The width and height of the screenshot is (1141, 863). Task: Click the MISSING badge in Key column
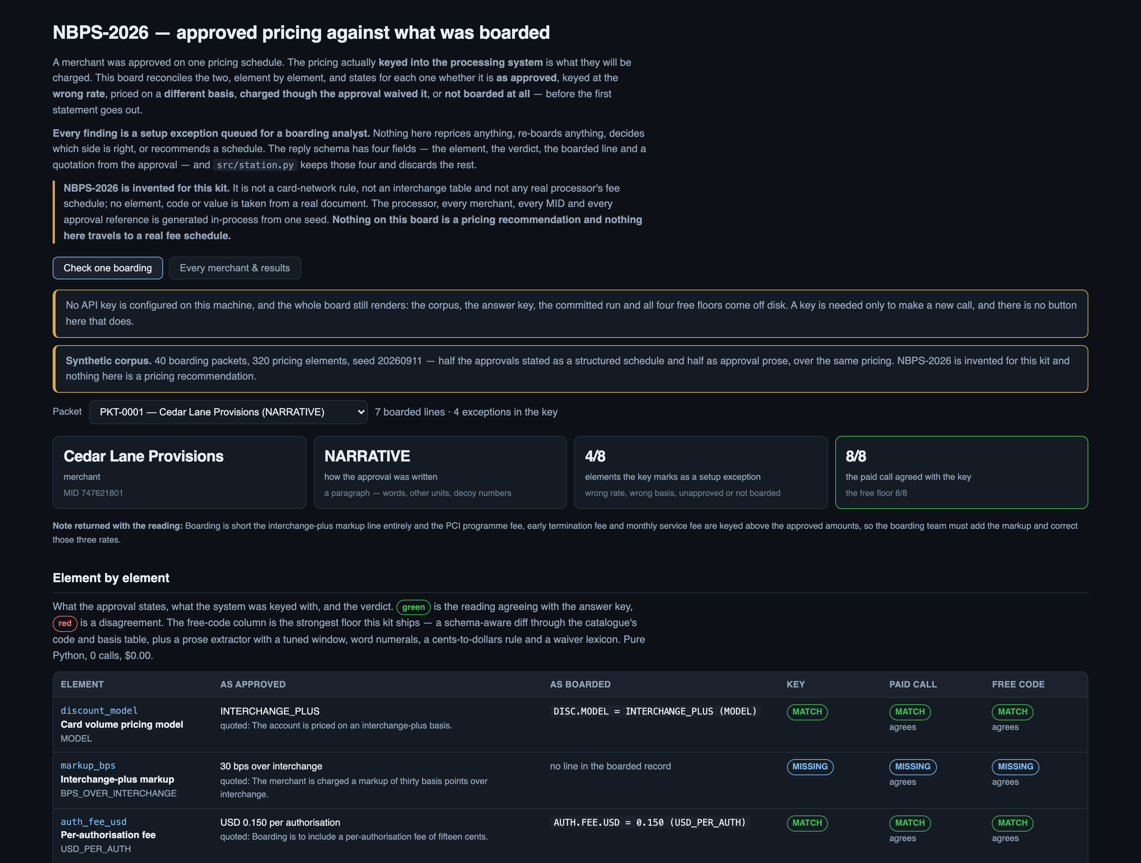[810, 766]
